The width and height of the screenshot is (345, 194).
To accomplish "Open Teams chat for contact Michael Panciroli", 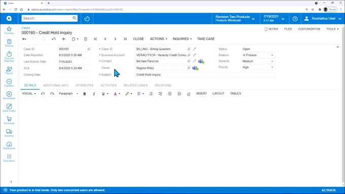I will point(201,61).
